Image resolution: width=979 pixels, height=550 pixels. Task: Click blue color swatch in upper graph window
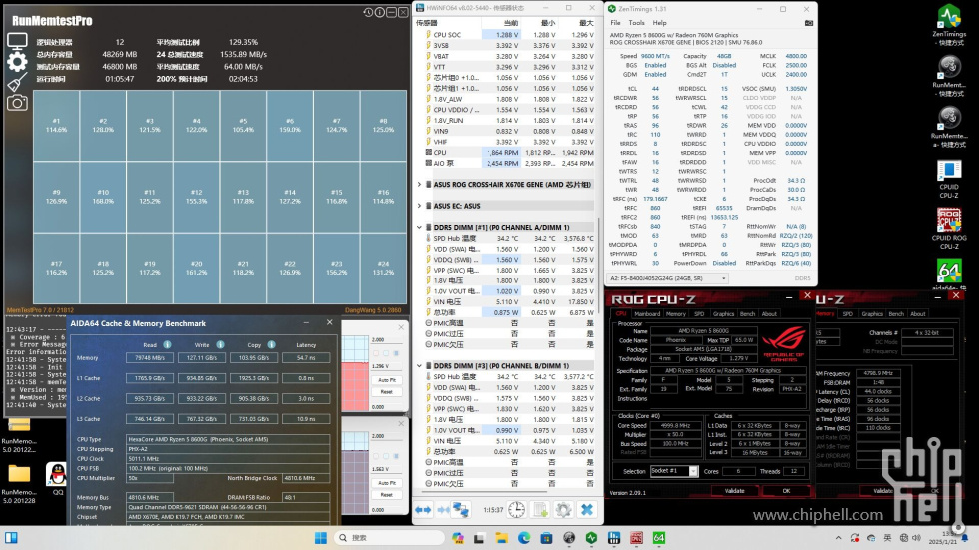click(x=396, y=353)
